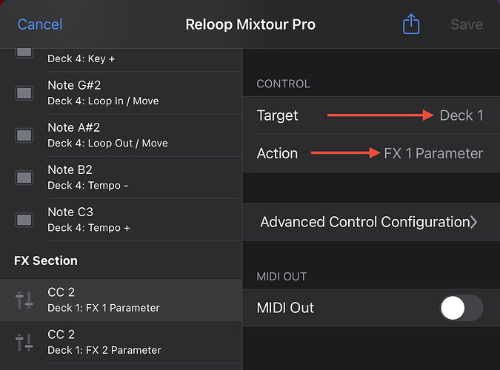This screenshot has width=500, height=370.
Task: Select the Deck 4: Loop In / Move mapping
Action: (x=121, y=93)
